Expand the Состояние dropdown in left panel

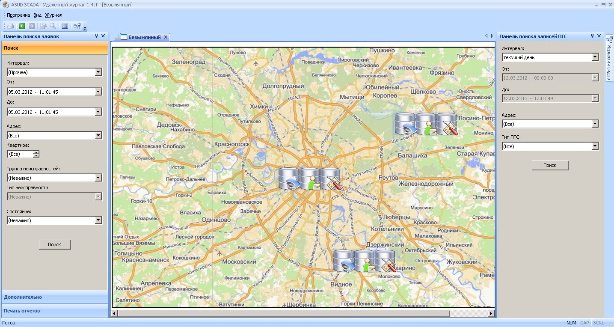[x=98, y=220]
